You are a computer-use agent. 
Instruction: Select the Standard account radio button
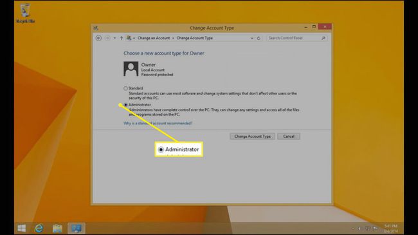pyautogui.click(x=125, y=88)
